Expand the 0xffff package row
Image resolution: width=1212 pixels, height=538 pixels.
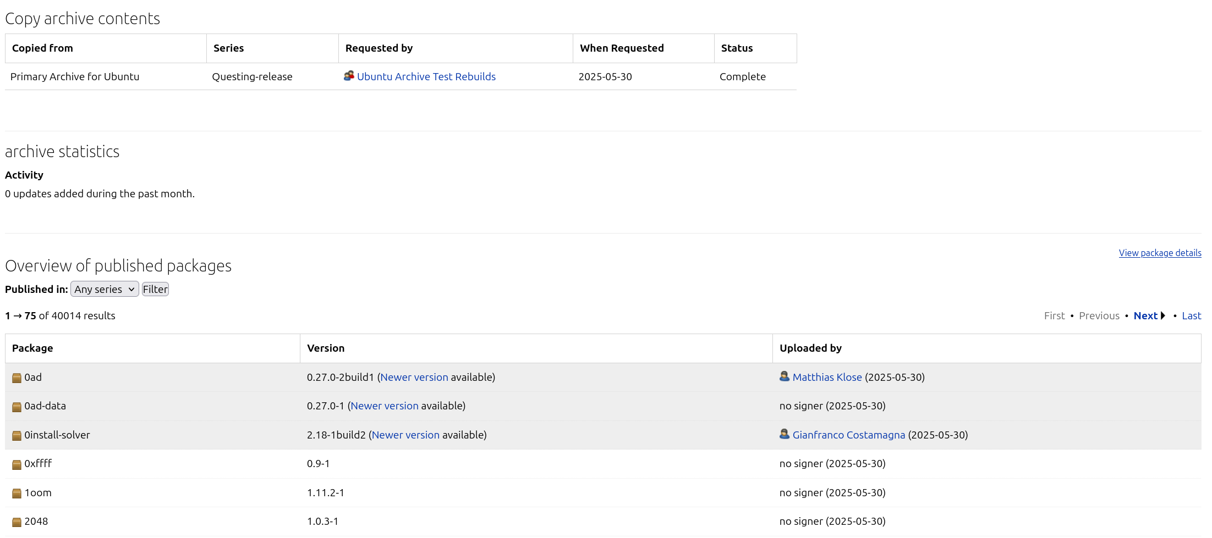click(38, 464)
